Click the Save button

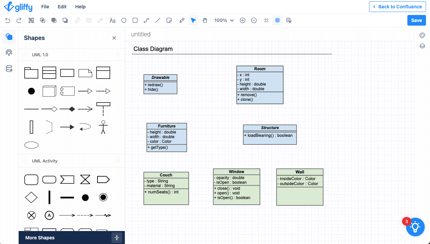pos(416,20)
